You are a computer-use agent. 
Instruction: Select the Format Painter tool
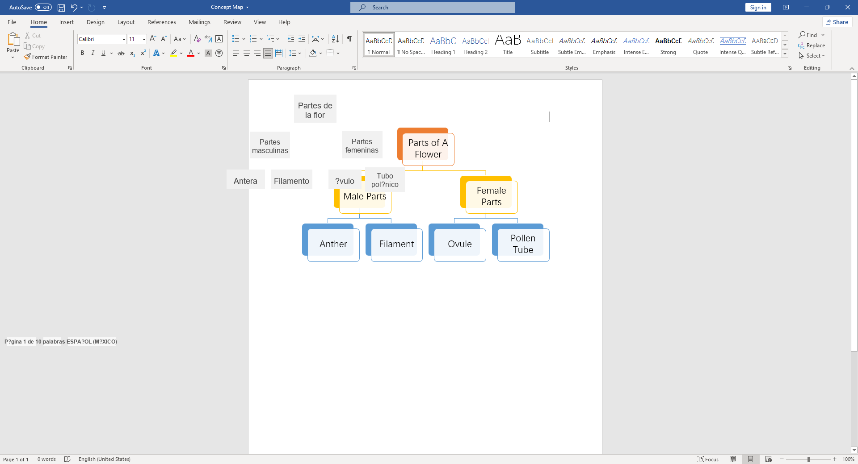pos(46,57)
